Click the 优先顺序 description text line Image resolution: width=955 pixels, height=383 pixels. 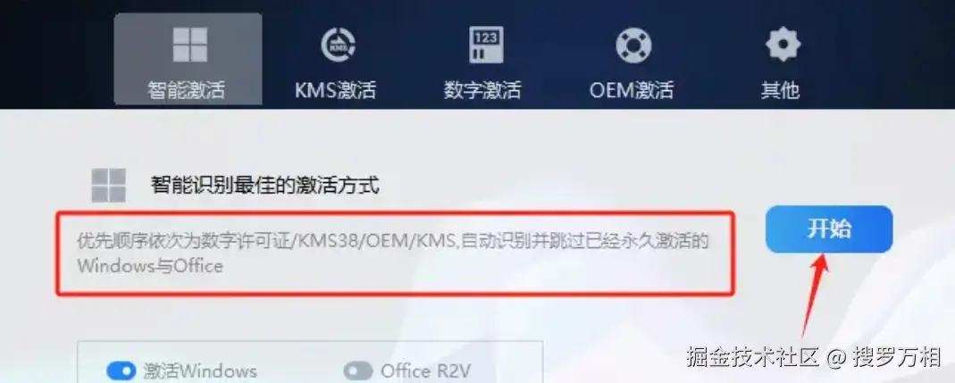393,241
